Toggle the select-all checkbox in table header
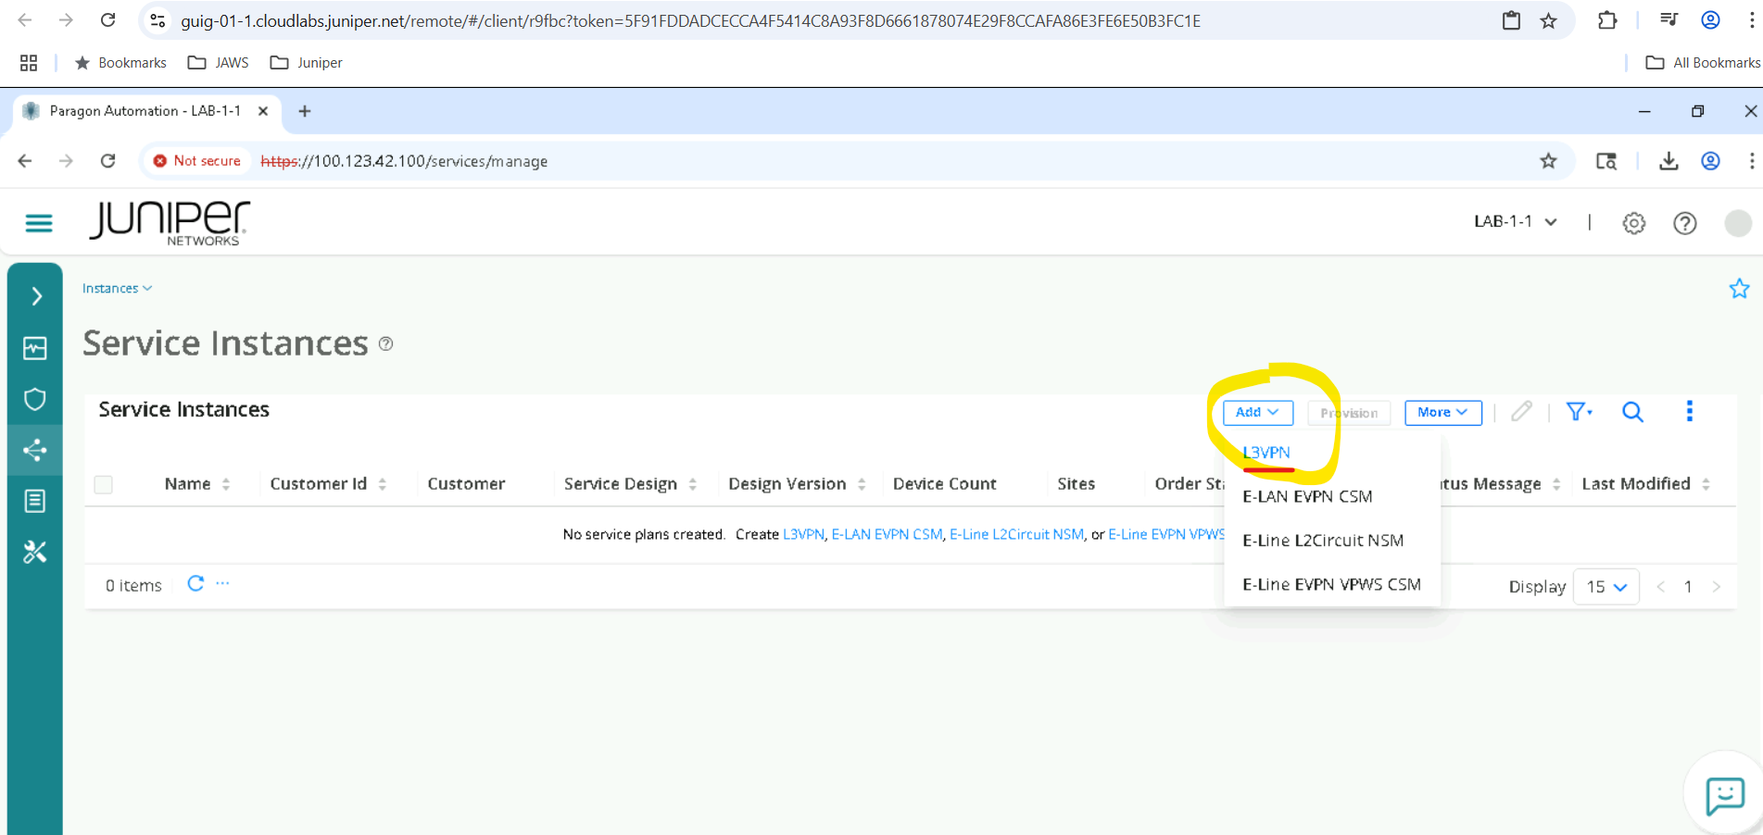The image size is (1763, 835). coord(103,483)
